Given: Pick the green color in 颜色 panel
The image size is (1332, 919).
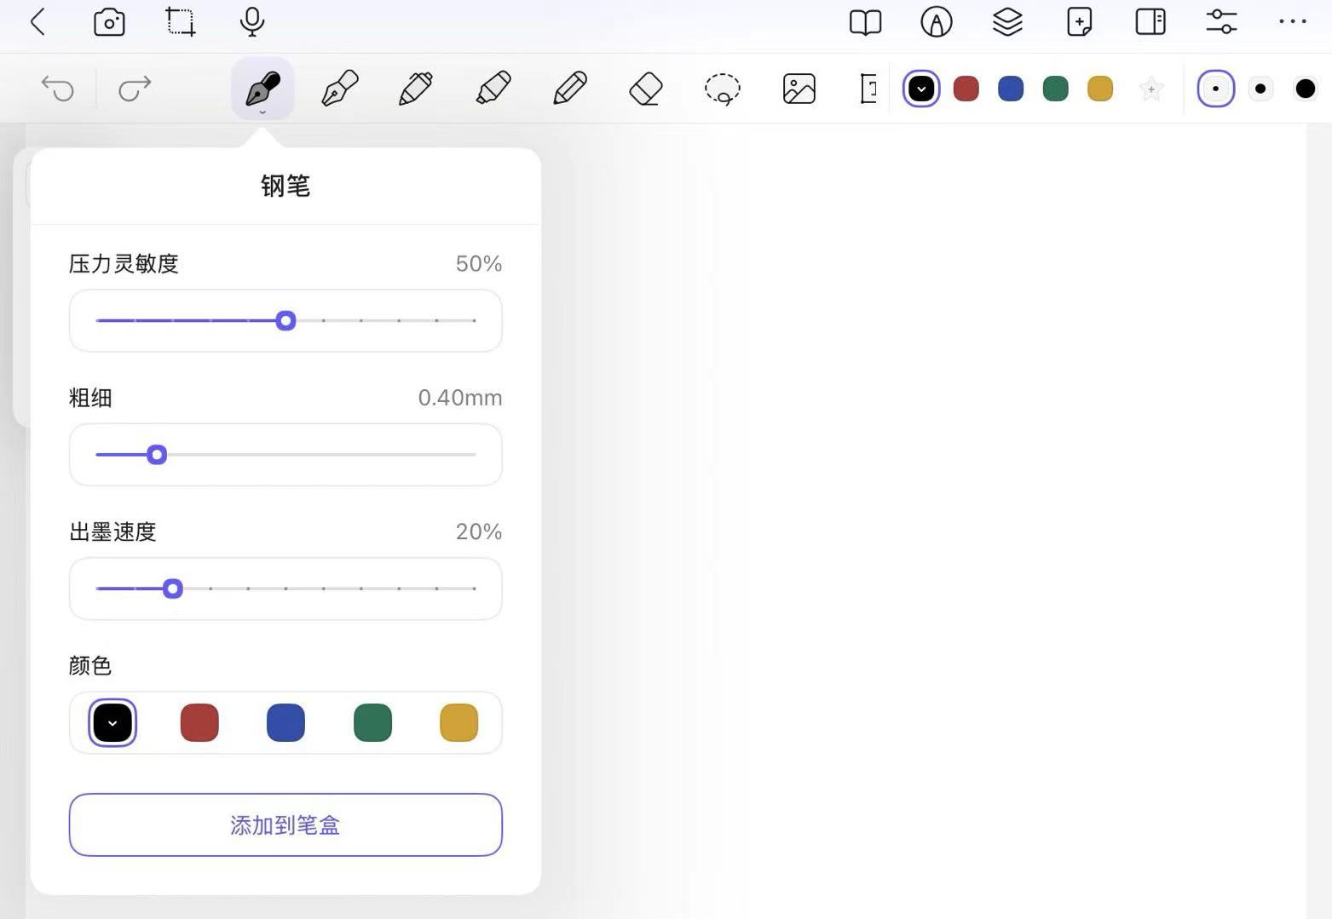Looking at the screenshot, I should (x=372, y=723).
